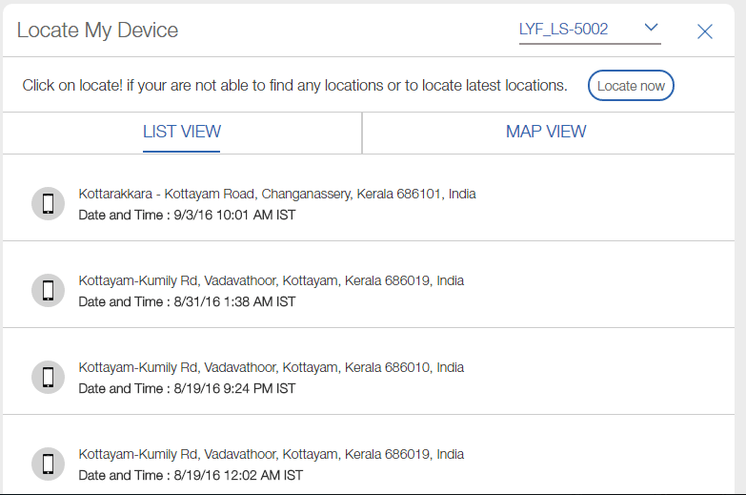Screen dimensions: 746x495
Task: Switch to the MAP VIEW tab
Action: pos(546,132)
